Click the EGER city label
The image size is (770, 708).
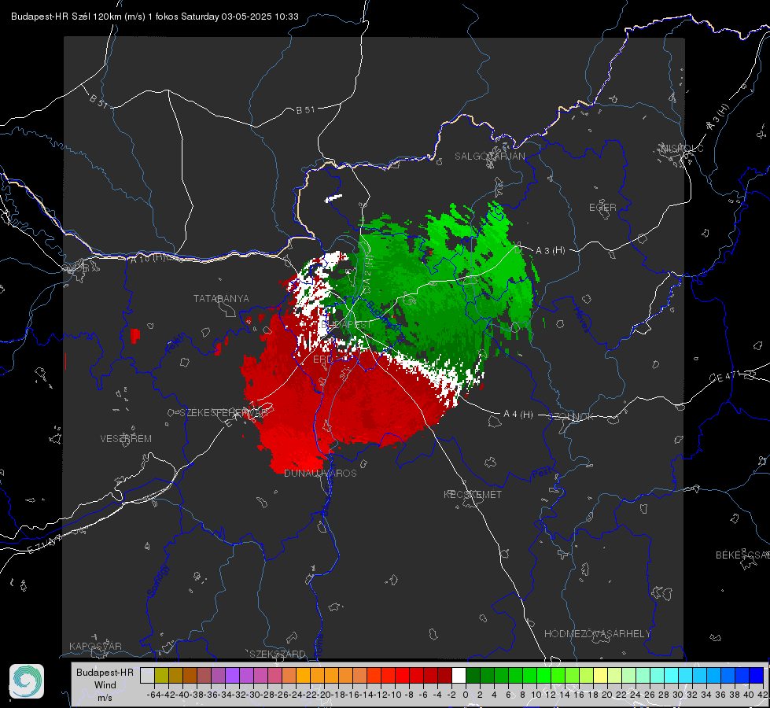pyautogui.click(x=602, y=208)
